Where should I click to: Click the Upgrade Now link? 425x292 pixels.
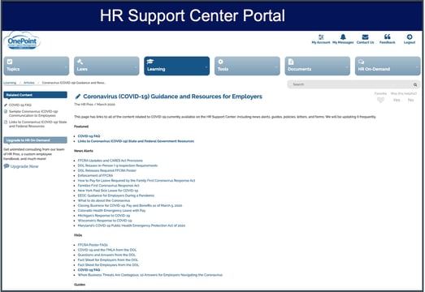click(24, 166)
